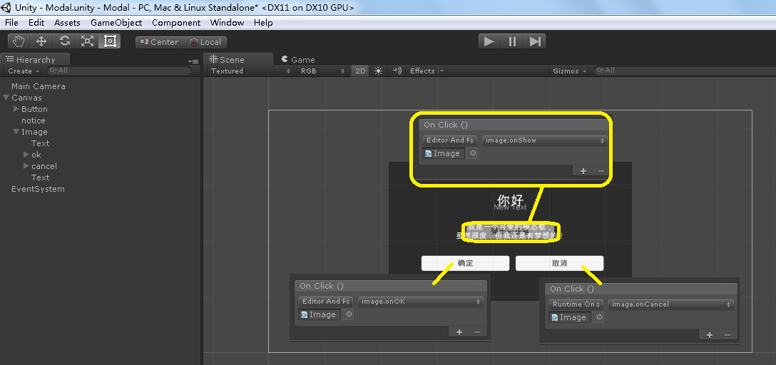Image resolution: width=776 pixels, height=365 pixels.
Task: Open Editor And Runtime dropdown beside image.onOK
Action: [x=326, y=302]
